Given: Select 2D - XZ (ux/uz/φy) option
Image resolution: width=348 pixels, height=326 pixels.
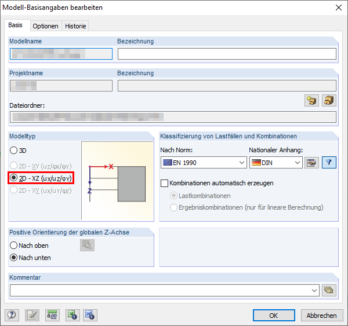Looking at the screenshot, I should (41, 178).
